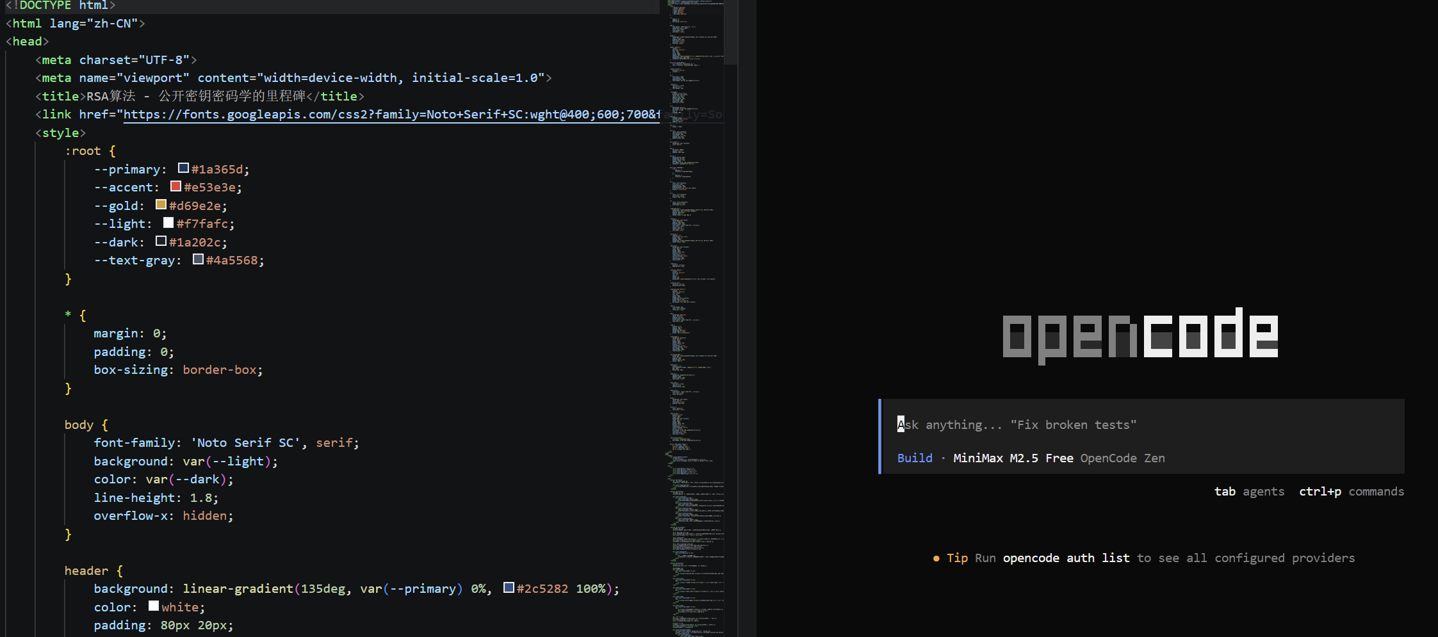Click the opencode logo
Image resolution: width=1438 pixels, height=637 pixels.
point(1140,335)
